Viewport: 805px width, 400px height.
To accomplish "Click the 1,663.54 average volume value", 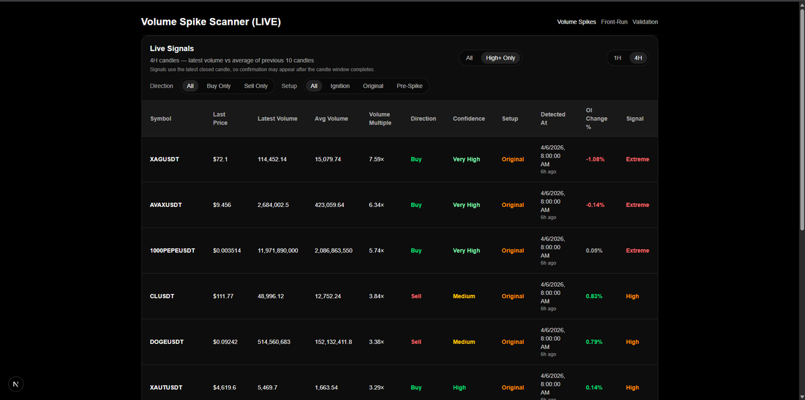I will pyautogui.click(x=326, y=387).
